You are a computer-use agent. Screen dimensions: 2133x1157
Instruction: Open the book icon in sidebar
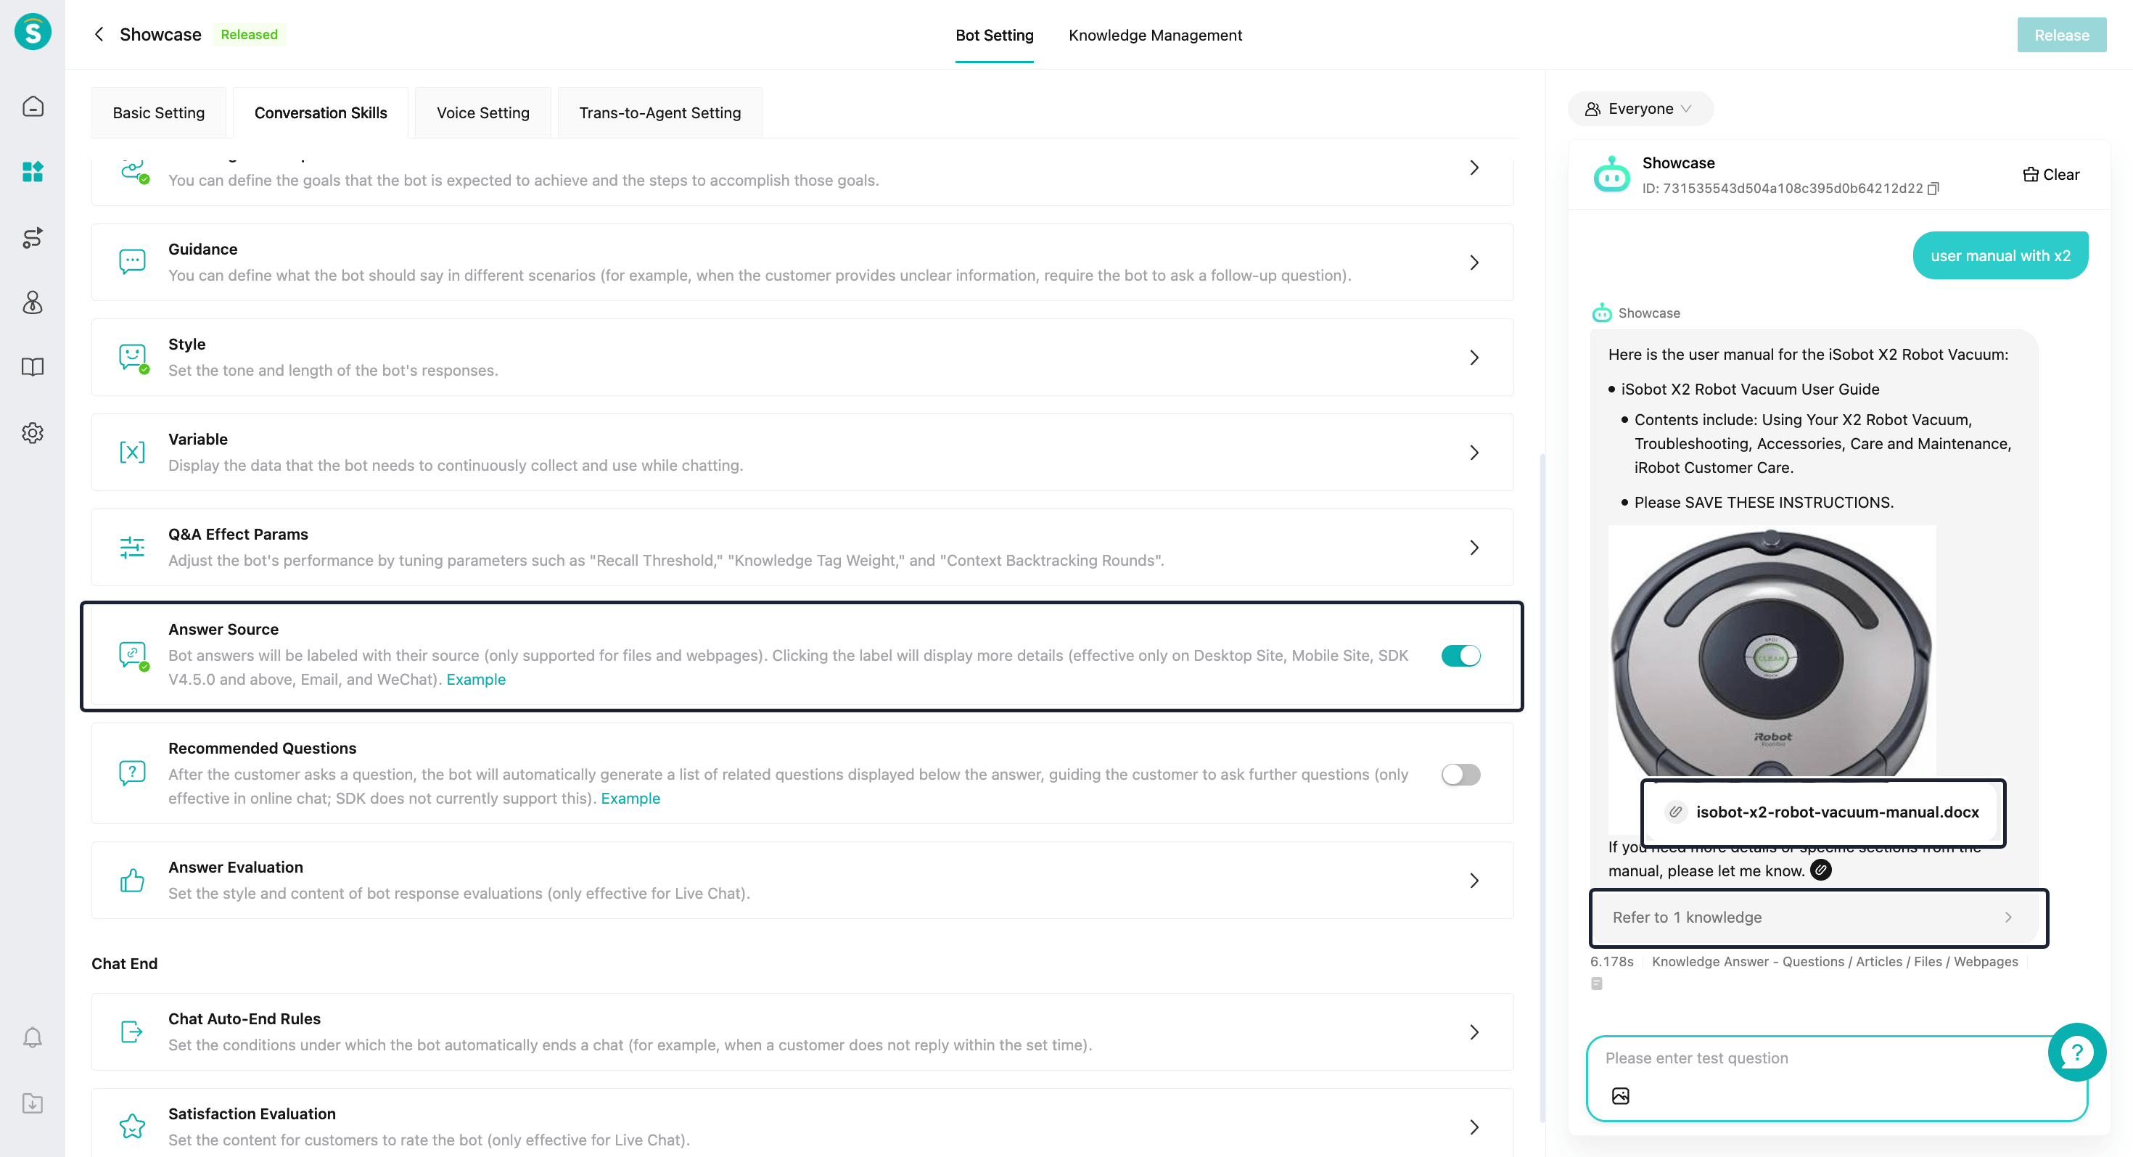tap(33, 368)
